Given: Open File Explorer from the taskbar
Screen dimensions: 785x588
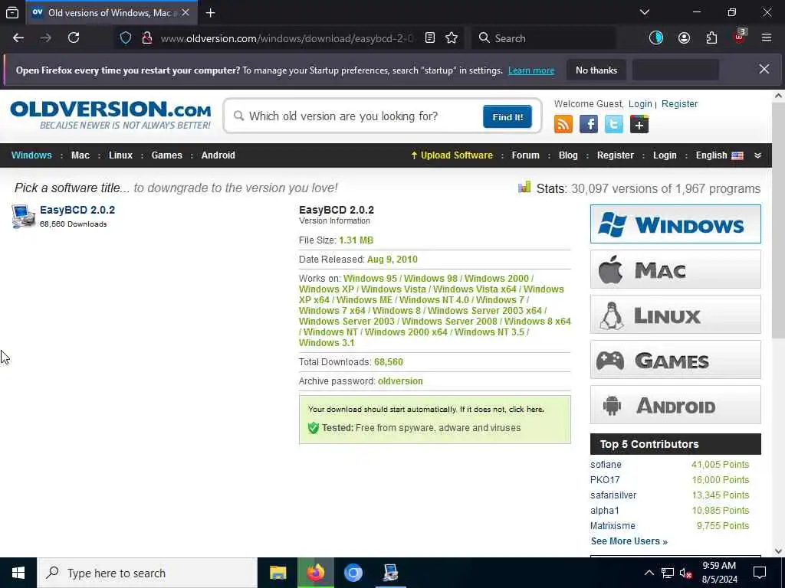Looking at the screenshot, I should coord(278,573).
